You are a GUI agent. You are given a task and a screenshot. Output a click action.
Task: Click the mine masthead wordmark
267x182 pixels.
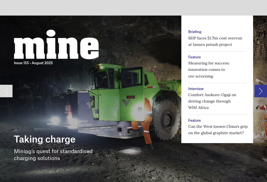(56, 44)
